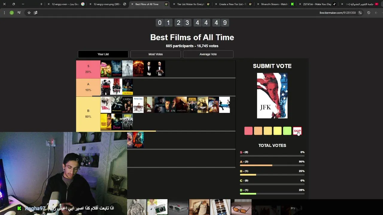Close the Best Films of All Time tab
383x215 pixels.
[x=132, y=4]
